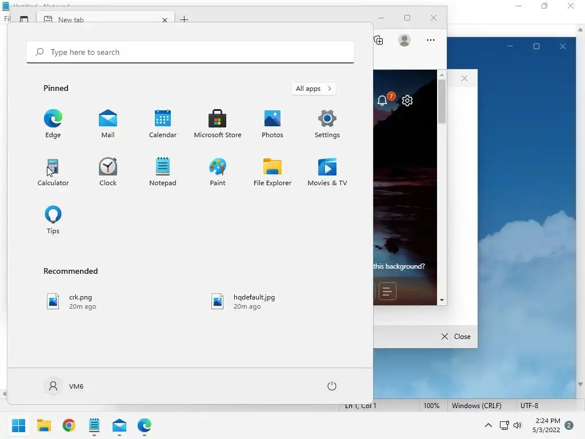Open the Power options button
Viewport: 585px width, 439px height.
tap(332, 386)
